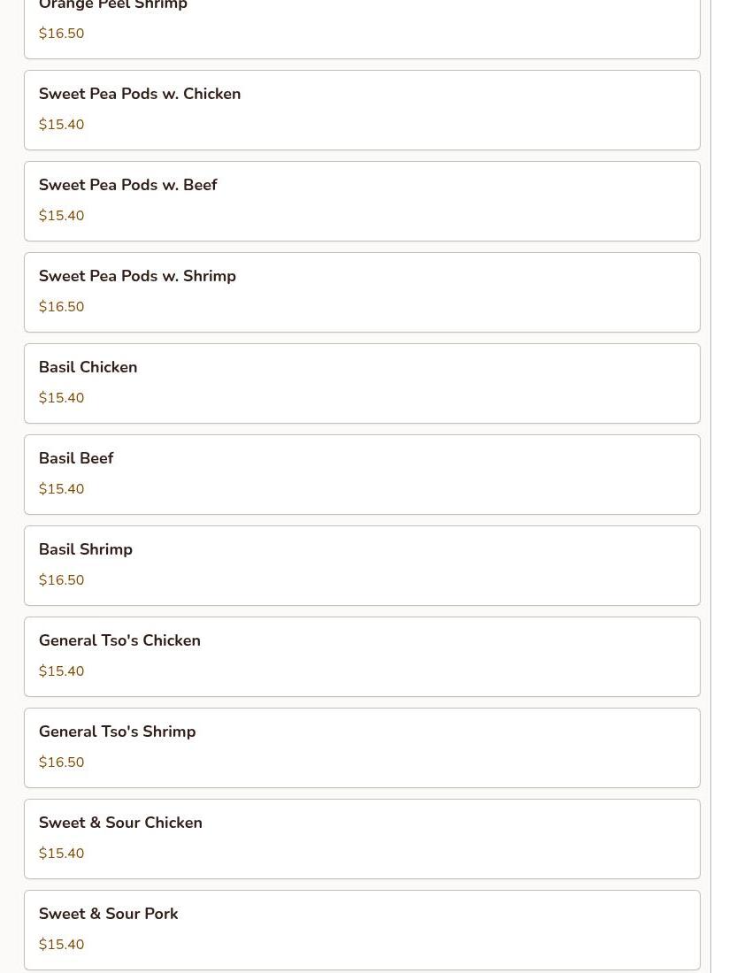Select the Orange Peel Shrimp menu card

[362, 29]
